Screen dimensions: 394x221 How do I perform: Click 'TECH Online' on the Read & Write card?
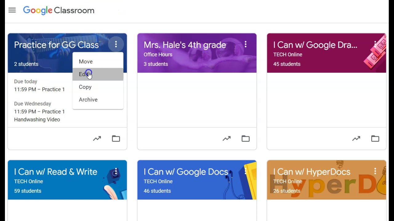pos(29,181)
